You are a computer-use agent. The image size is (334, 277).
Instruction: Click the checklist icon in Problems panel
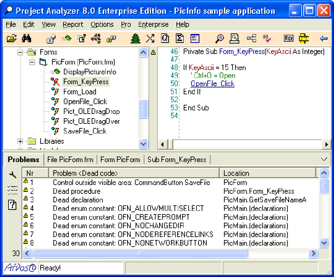pos(12,190)
